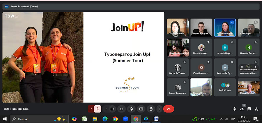Unmute the microphone in Meet controls
This screenshot has width=262, height=123.
[98, 109]
